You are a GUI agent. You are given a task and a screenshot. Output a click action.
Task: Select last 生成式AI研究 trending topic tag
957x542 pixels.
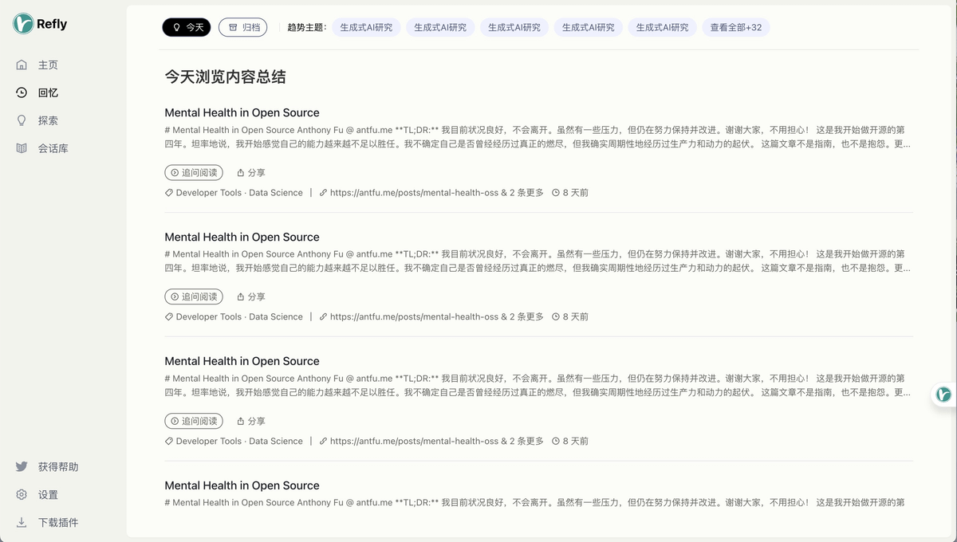662,27
